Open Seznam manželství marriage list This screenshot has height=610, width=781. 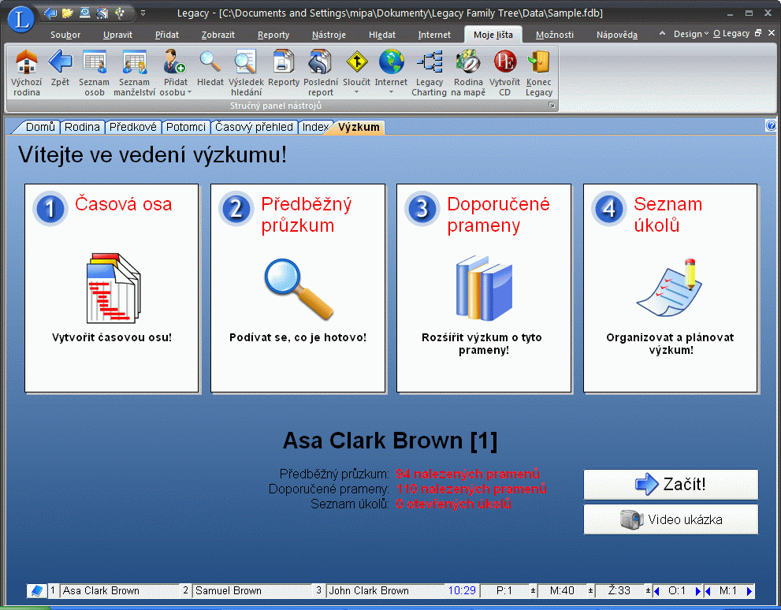click(135, 73)
